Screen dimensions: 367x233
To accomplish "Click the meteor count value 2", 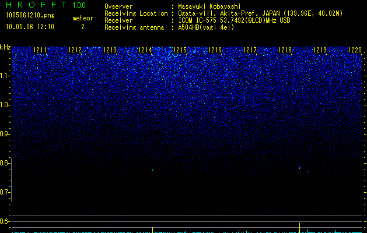I will 83,27.
